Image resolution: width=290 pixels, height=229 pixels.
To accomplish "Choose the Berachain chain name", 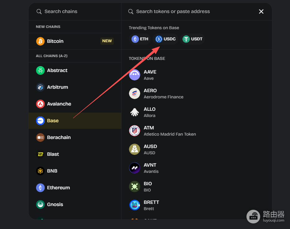I will [59, 137].
